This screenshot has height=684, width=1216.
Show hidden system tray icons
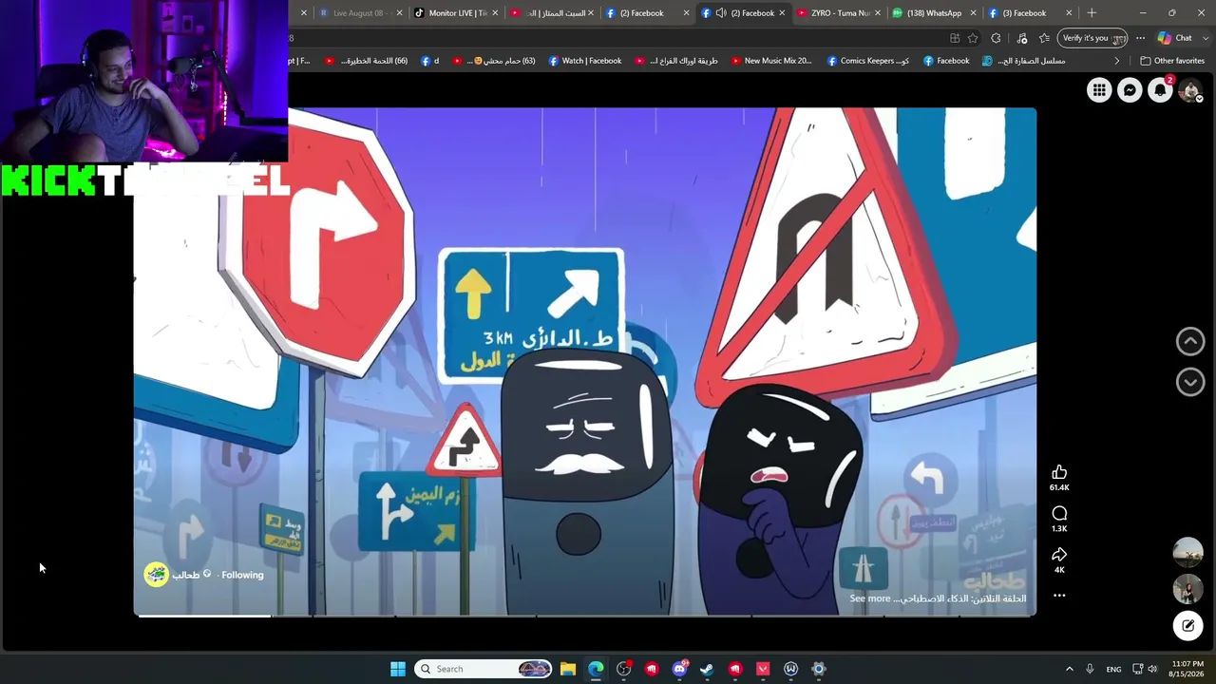tap(1069, 669)
